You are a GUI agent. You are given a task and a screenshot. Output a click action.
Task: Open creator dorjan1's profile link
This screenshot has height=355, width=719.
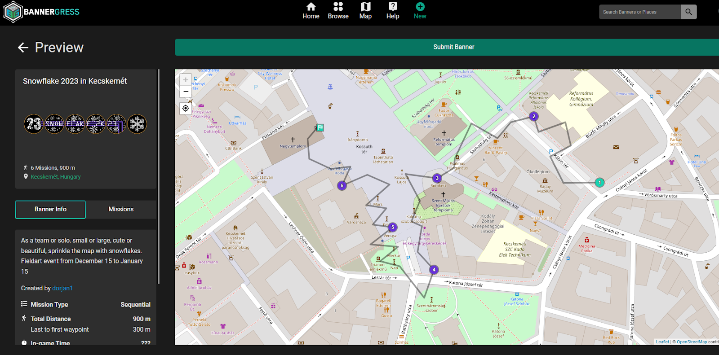(x=62, y=288)
